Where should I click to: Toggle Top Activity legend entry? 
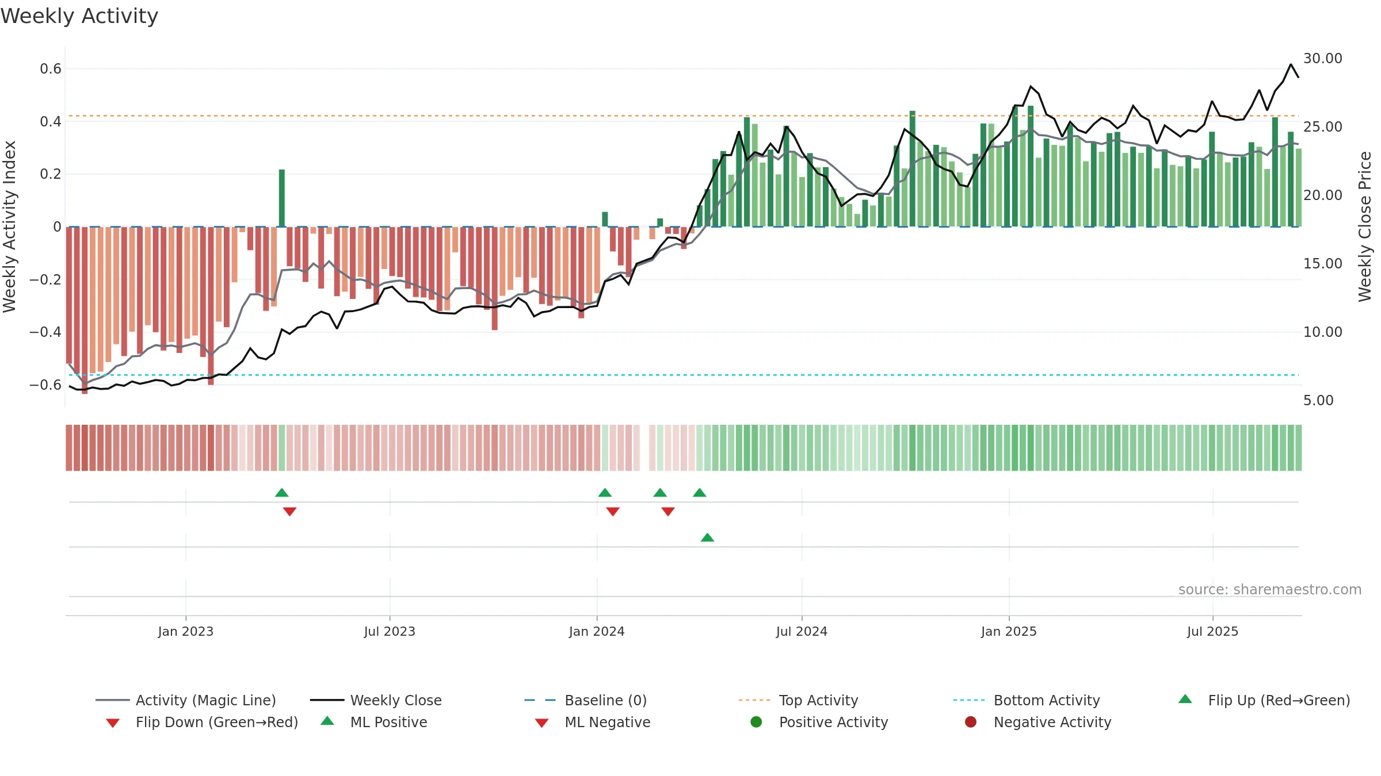799,700
